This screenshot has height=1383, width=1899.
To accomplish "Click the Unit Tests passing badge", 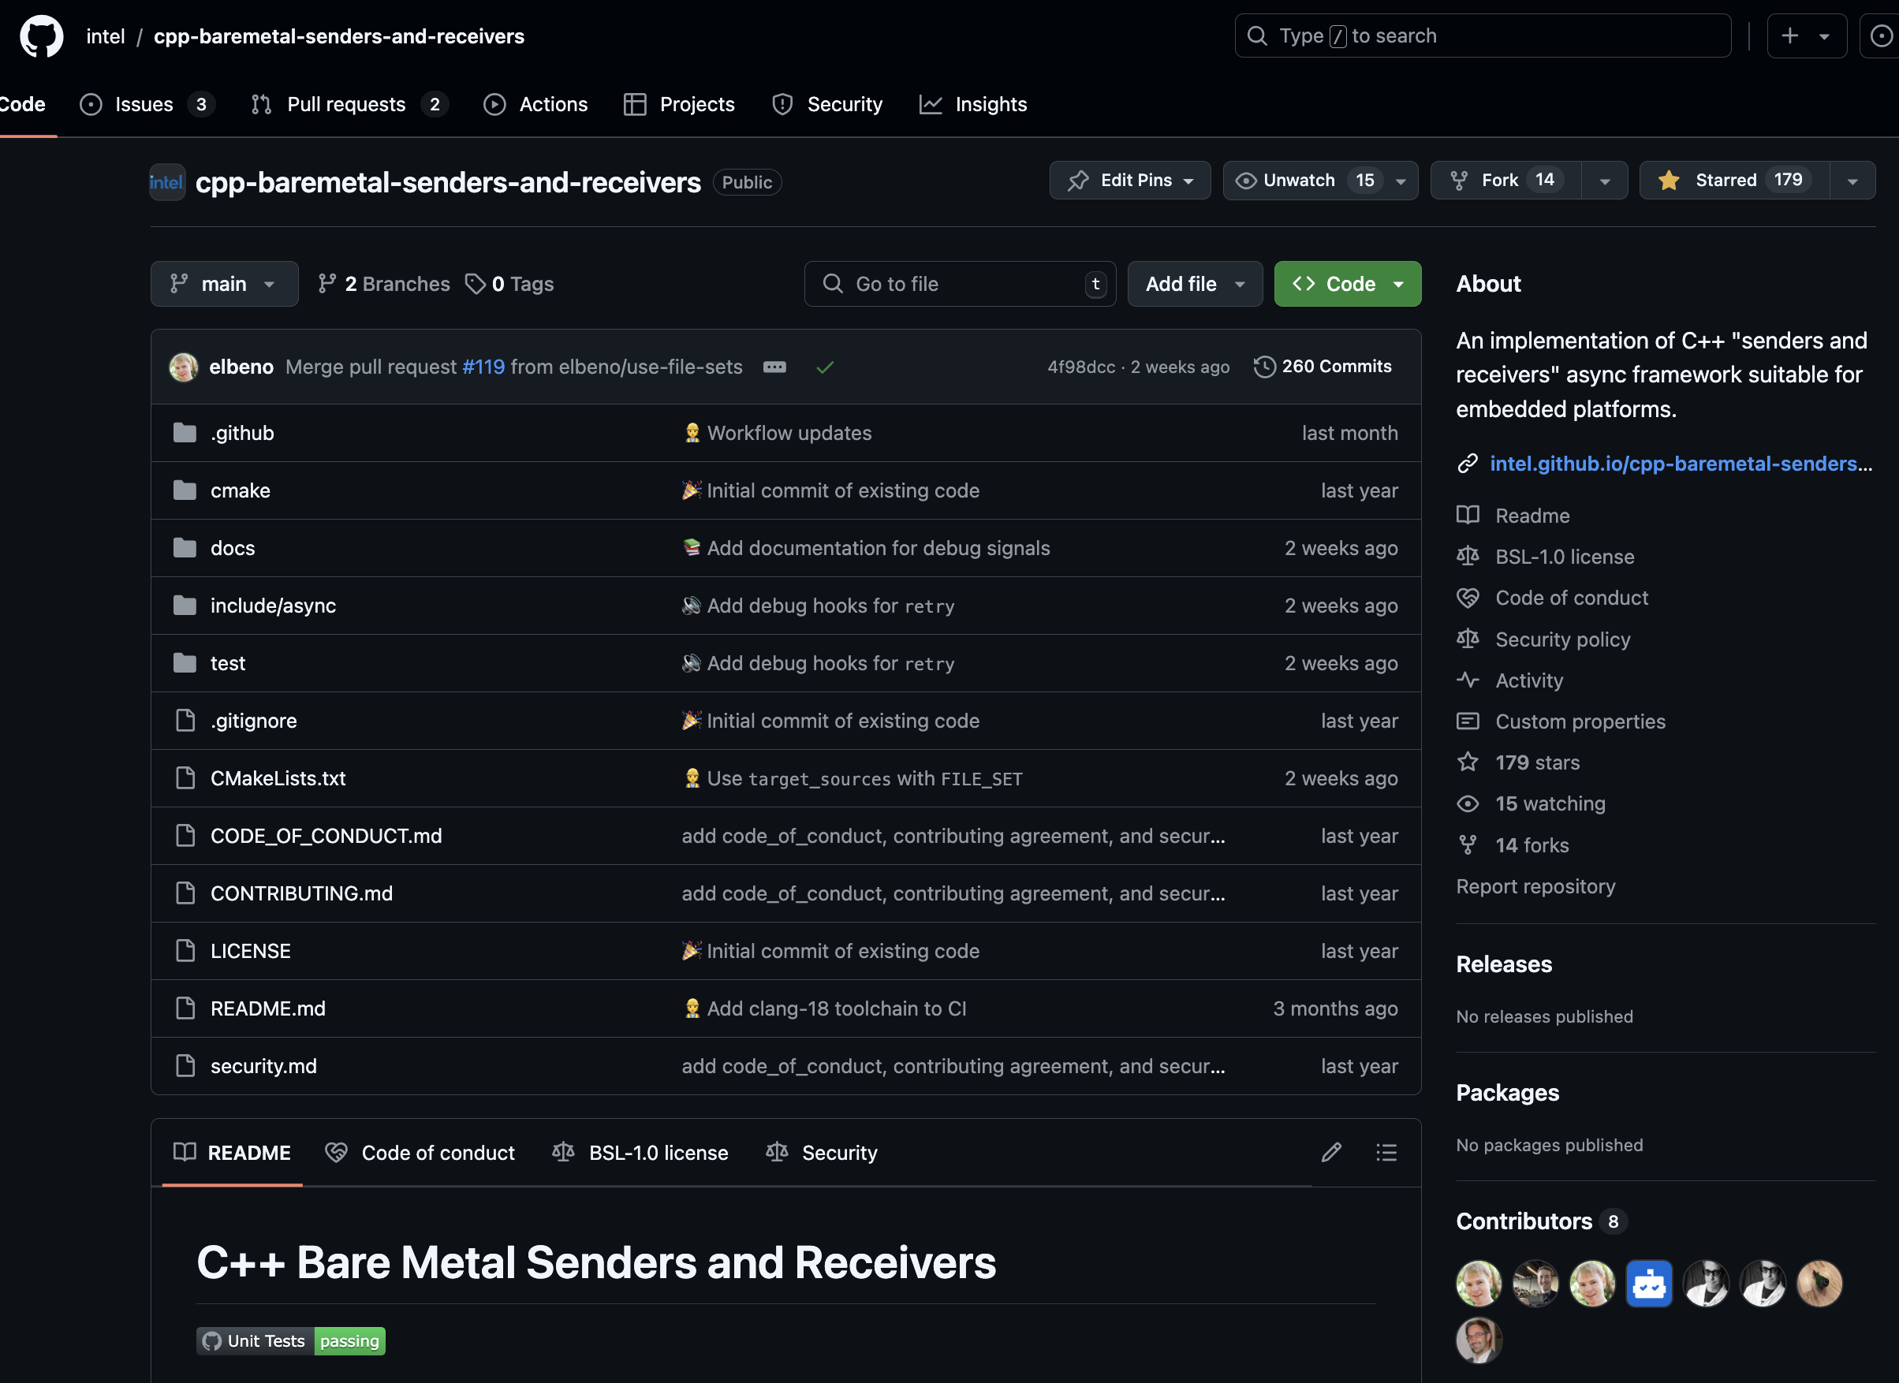I will tap(290, 1341).
